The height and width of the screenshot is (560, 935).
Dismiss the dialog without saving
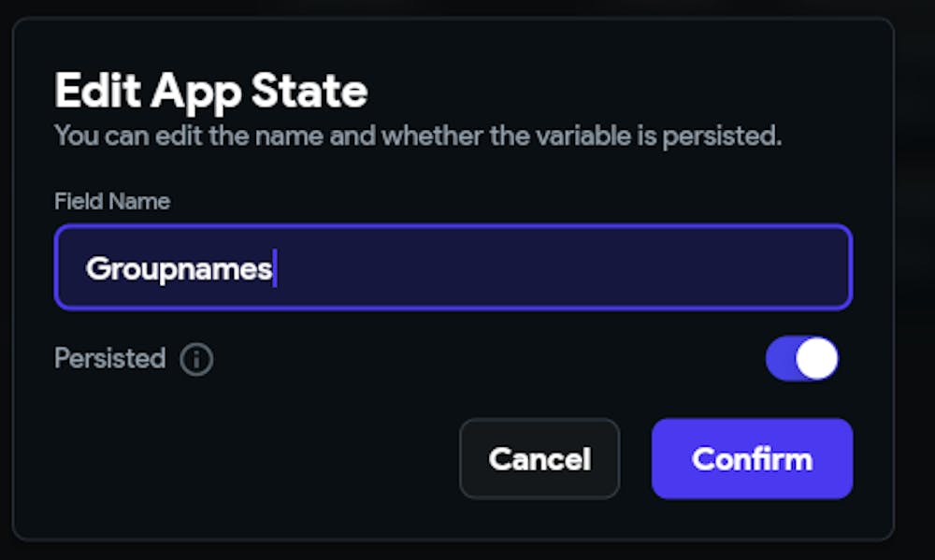[x=539, y=459]
